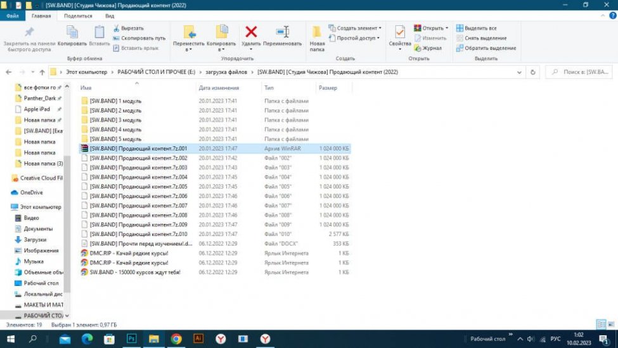Click Выделить все to select everything
This screenshot has width=618, height=348.
coord(480,28)
